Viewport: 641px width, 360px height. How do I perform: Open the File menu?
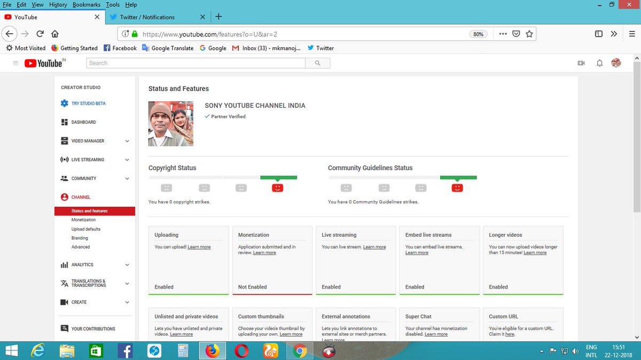point(7,4)
